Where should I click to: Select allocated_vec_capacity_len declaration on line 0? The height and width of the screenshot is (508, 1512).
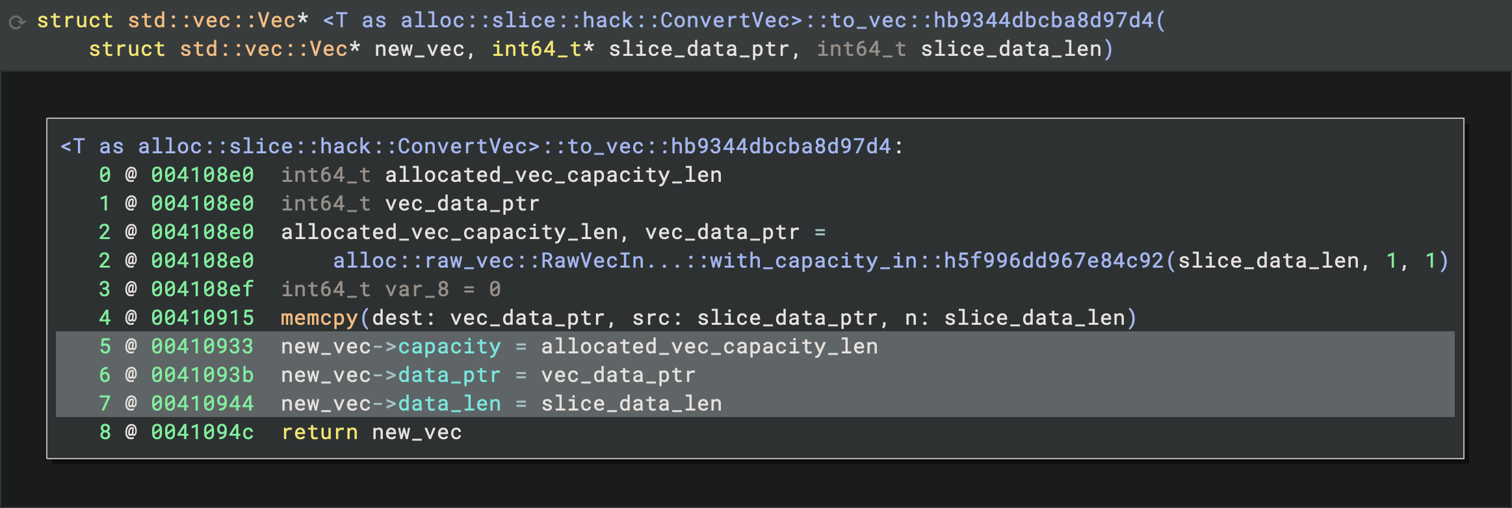[x=553, y=175]
